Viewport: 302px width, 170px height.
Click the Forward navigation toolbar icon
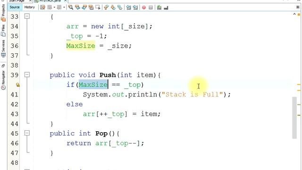[x=59, y=8]
